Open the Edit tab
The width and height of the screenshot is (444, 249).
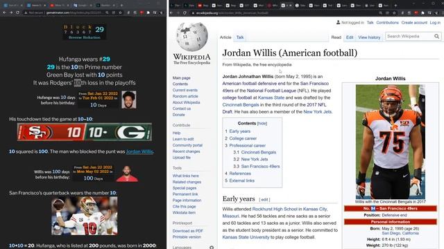pyautogui.click(x=350, y=37)
